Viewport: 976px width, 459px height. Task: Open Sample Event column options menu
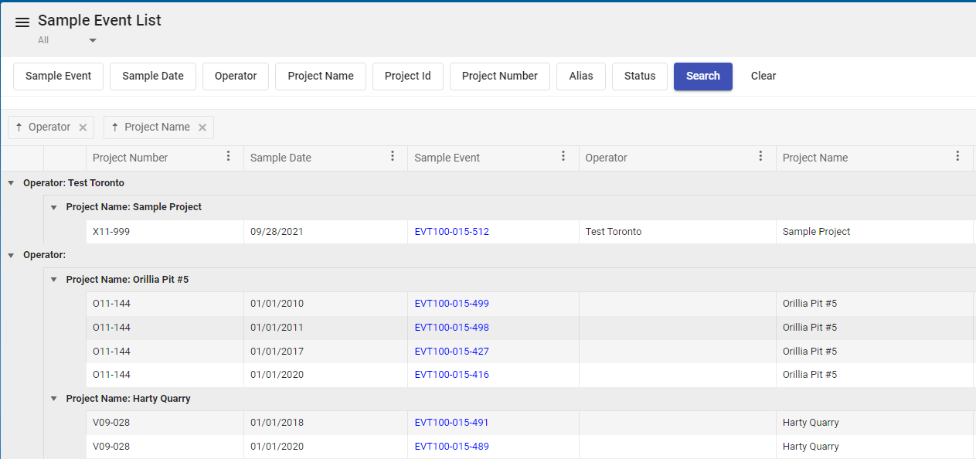click(563, 157)
